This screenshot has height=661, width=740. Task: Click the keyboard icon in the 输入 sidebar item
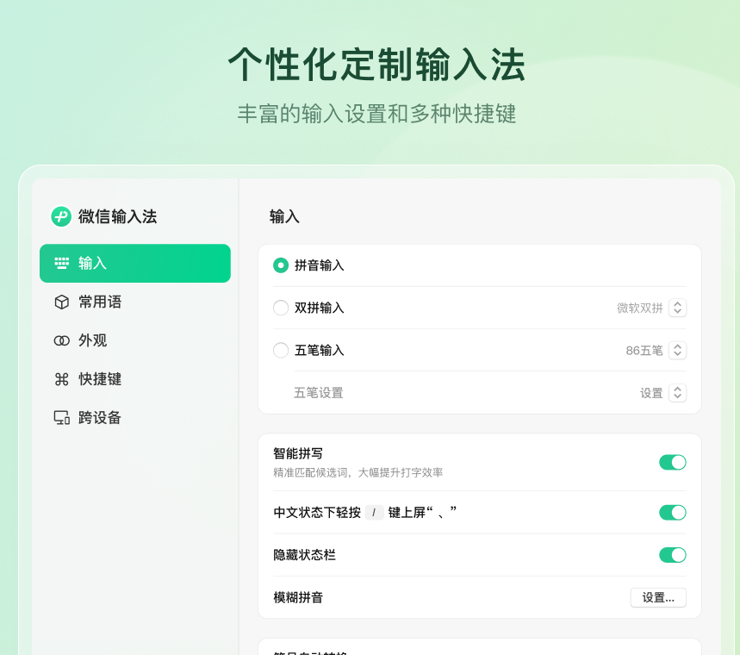62,263
